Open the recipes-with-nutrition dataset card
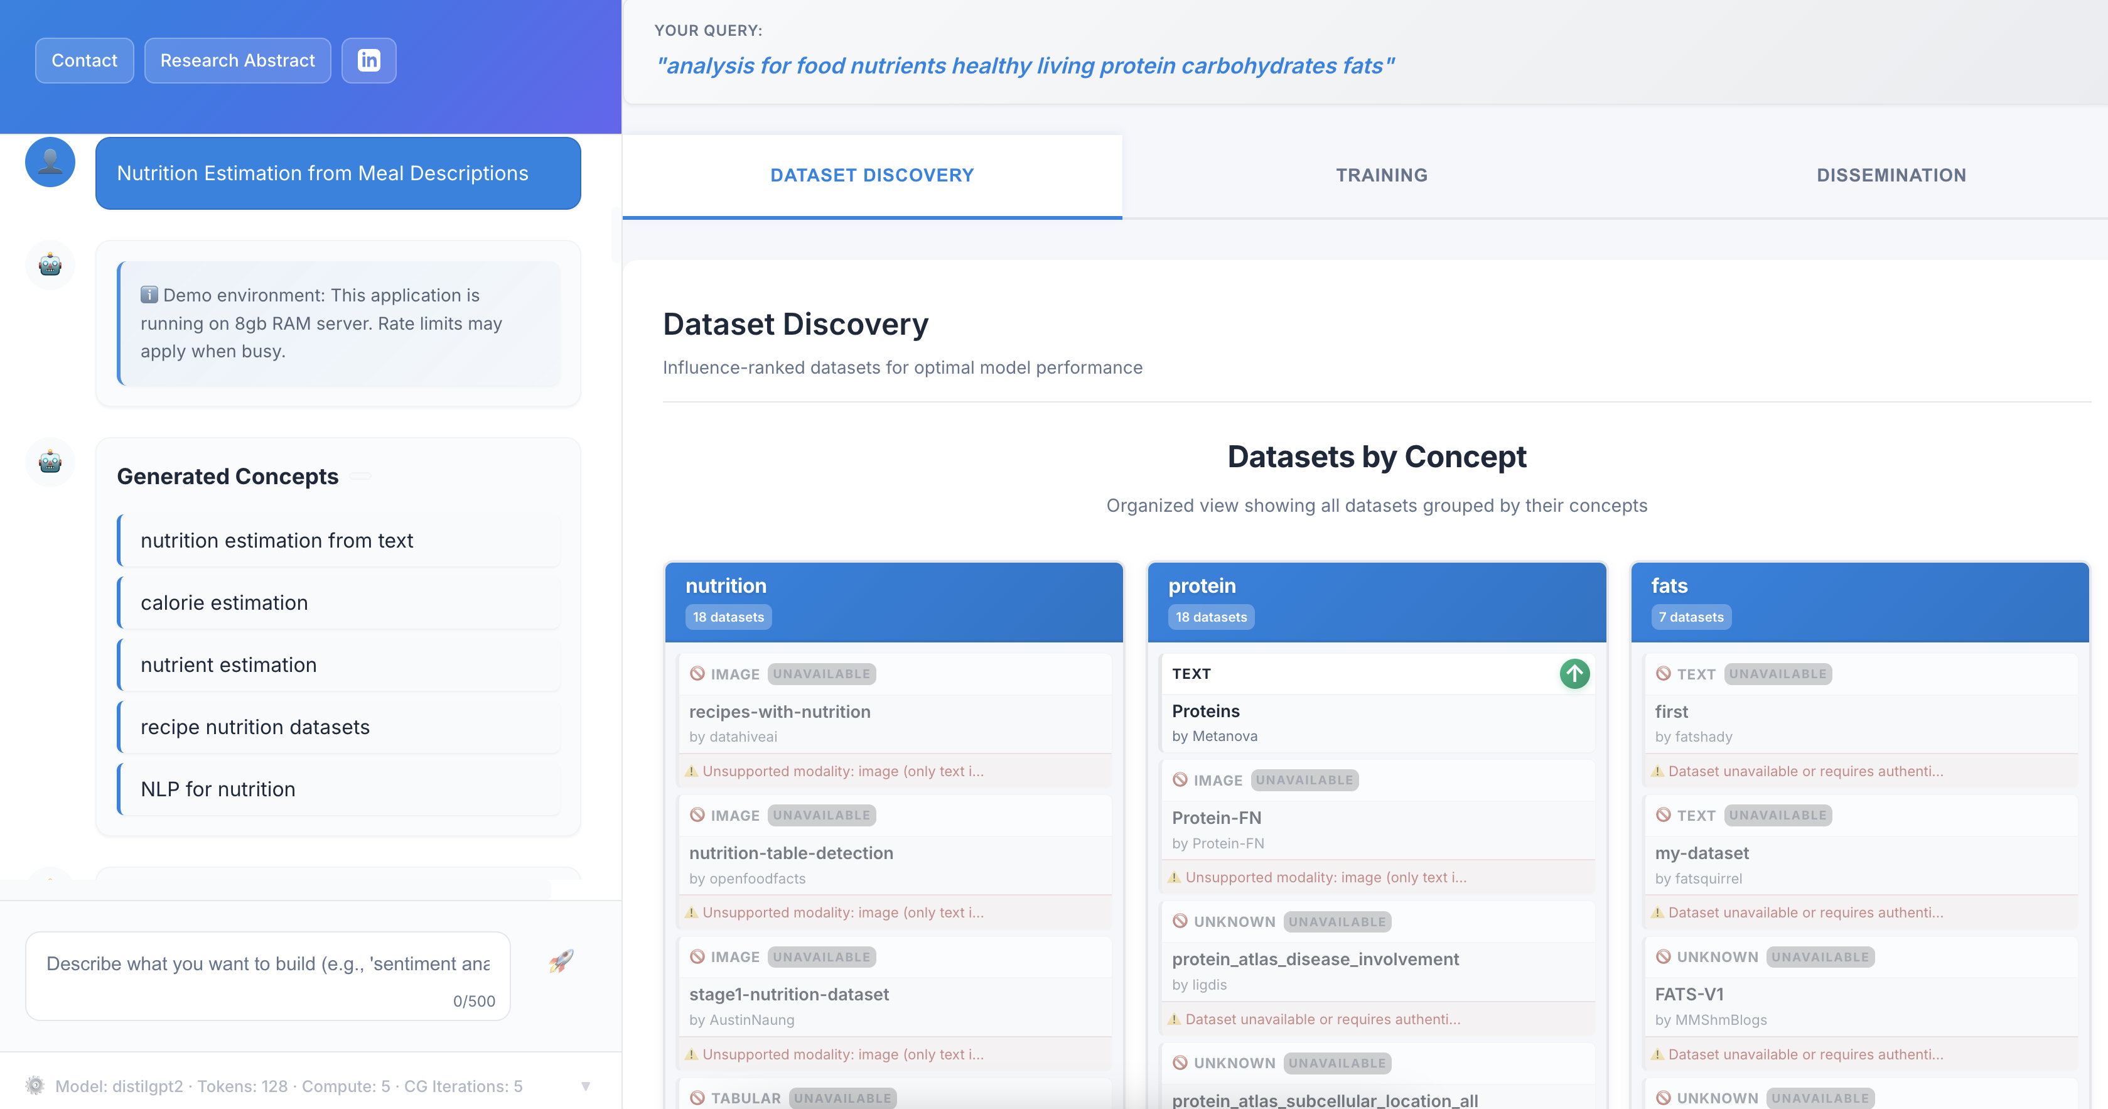This screenshot has height=1109, width=2108. tap(895, 720)
